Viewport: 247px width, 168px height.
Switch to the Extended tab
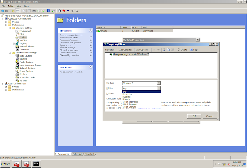pyautogui.click(x=77, y=154)
